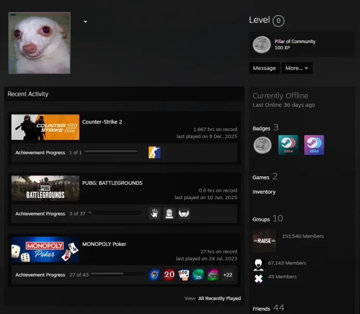Screen dimensions: 360x314
Task: Open the featured Pillar of Community badge icon
Action: 262,45
